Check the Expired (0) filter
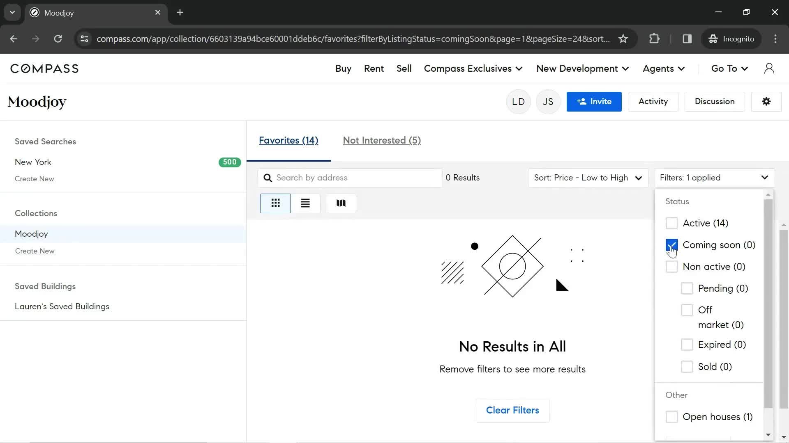 click(x=687, y=345)
